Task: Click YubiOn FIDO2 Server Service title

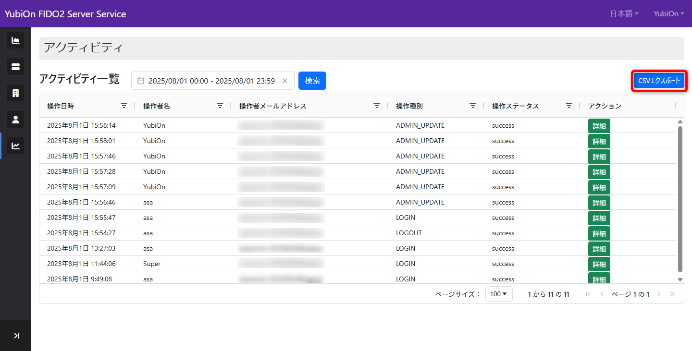Action: [65, 14]
